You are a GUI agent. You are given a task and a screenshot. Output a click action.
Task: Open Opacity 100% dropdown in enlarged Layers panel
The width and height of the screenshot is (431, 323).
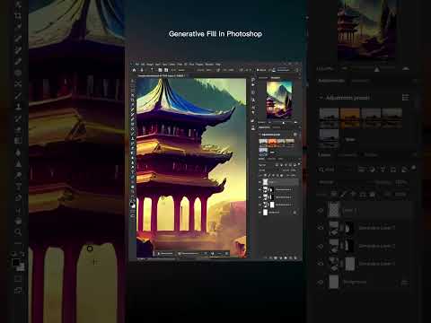401,182
